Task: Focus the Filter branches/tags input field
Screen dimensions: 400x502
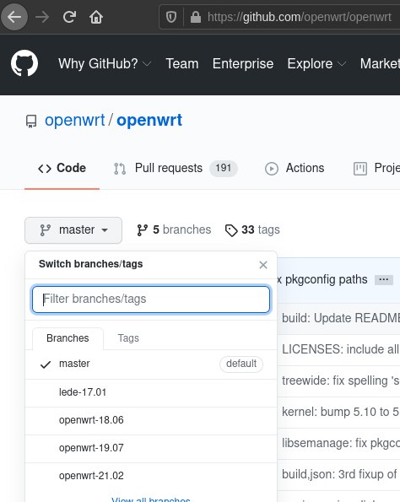Action: click(151, 300)
